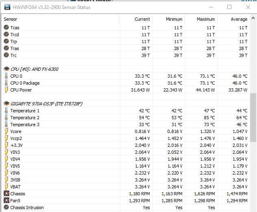Minimize the HWiNFO64 Sensor Status window

[211, 7]
